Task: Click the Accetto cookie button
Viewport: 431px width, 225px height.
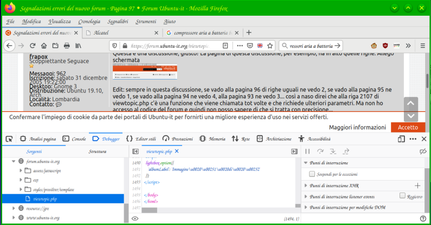Action: [408, 127]
